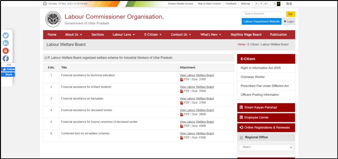Click the yellow Go search button

point(290,14)
